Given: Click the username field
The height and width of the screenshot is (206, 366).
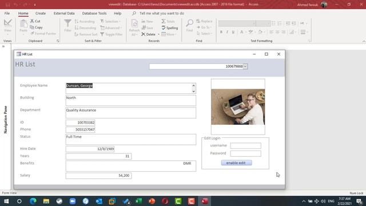Looking at the screenshot, I should click(x=245, y=145).
